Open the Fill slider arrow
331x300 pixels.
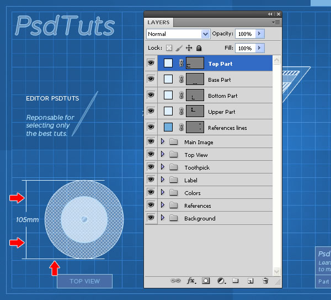[259, 48]
